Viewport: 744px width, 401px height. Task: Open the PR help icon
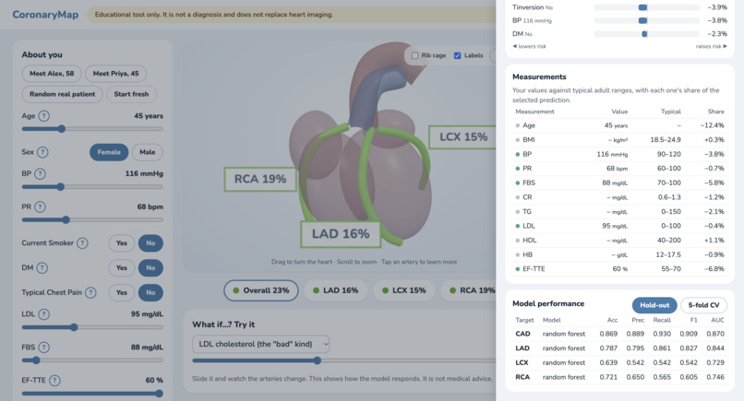[41, 206]
